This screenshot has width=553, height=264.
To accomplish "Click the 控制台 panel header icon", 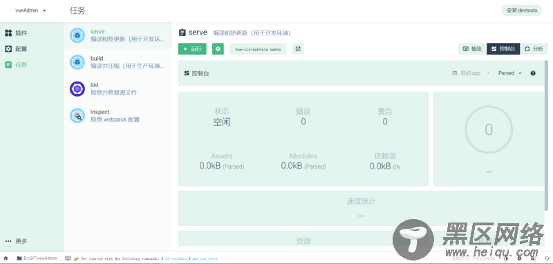I will pyautogui.click(x=187, y=73).
